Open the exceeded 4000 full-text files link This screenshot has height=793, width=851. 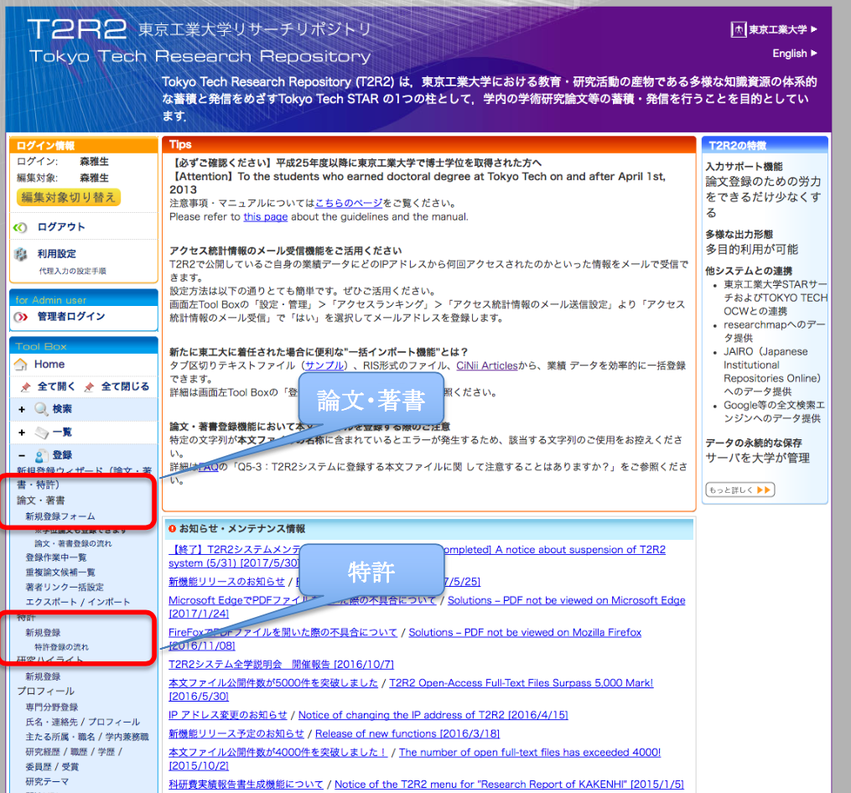[530, 752]
